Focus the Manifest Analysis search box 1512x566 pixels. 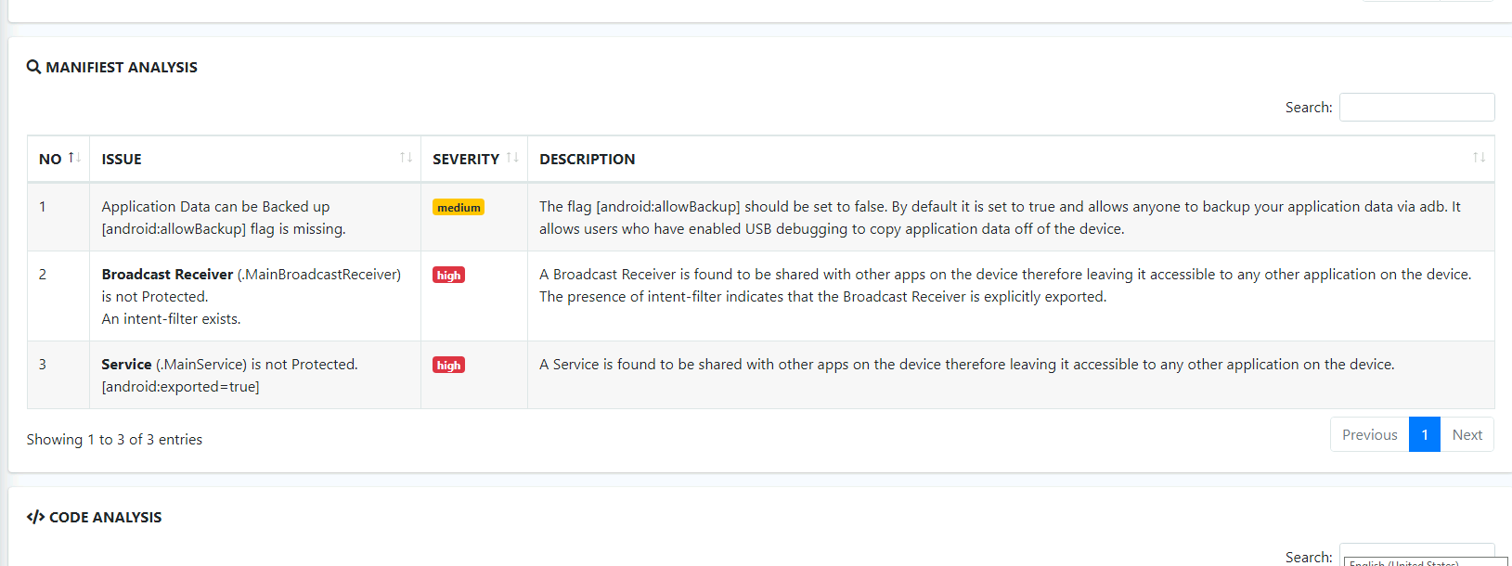(x=1416, y=108)
